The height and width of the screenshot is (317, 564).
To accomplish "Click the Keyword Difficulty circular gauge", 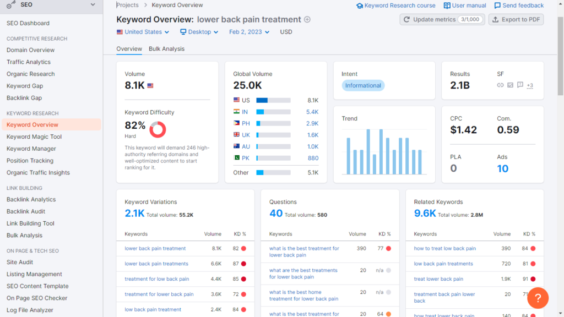I will click(x=158, y=130).
